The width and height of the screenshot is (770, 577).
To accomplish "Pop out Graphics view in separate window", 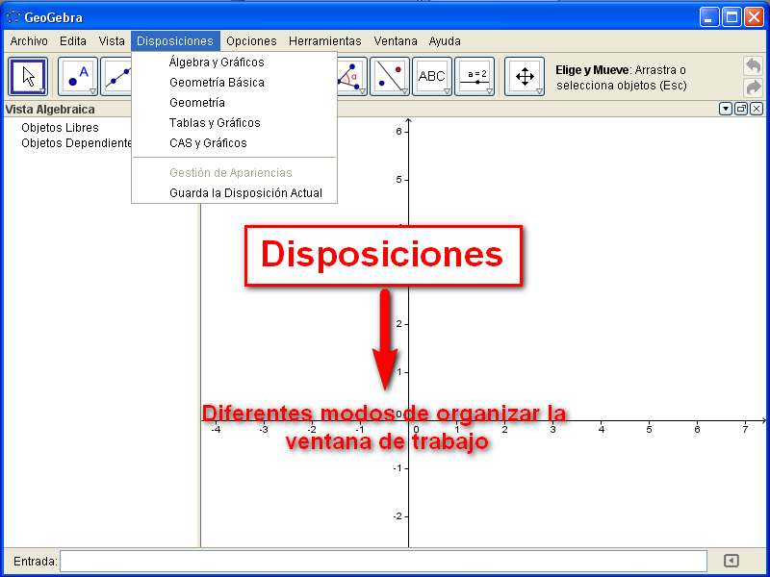I will pyautogui.click(x=741, y=110).
